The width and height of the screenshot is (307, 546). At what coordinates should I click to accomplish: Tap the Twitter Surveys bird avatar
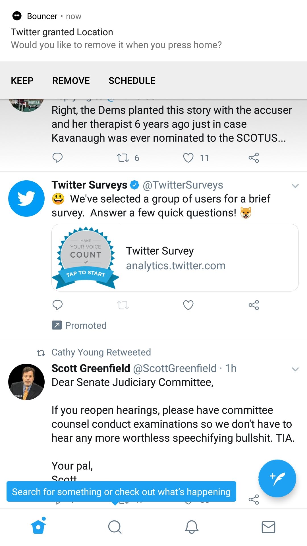[26, 198]
